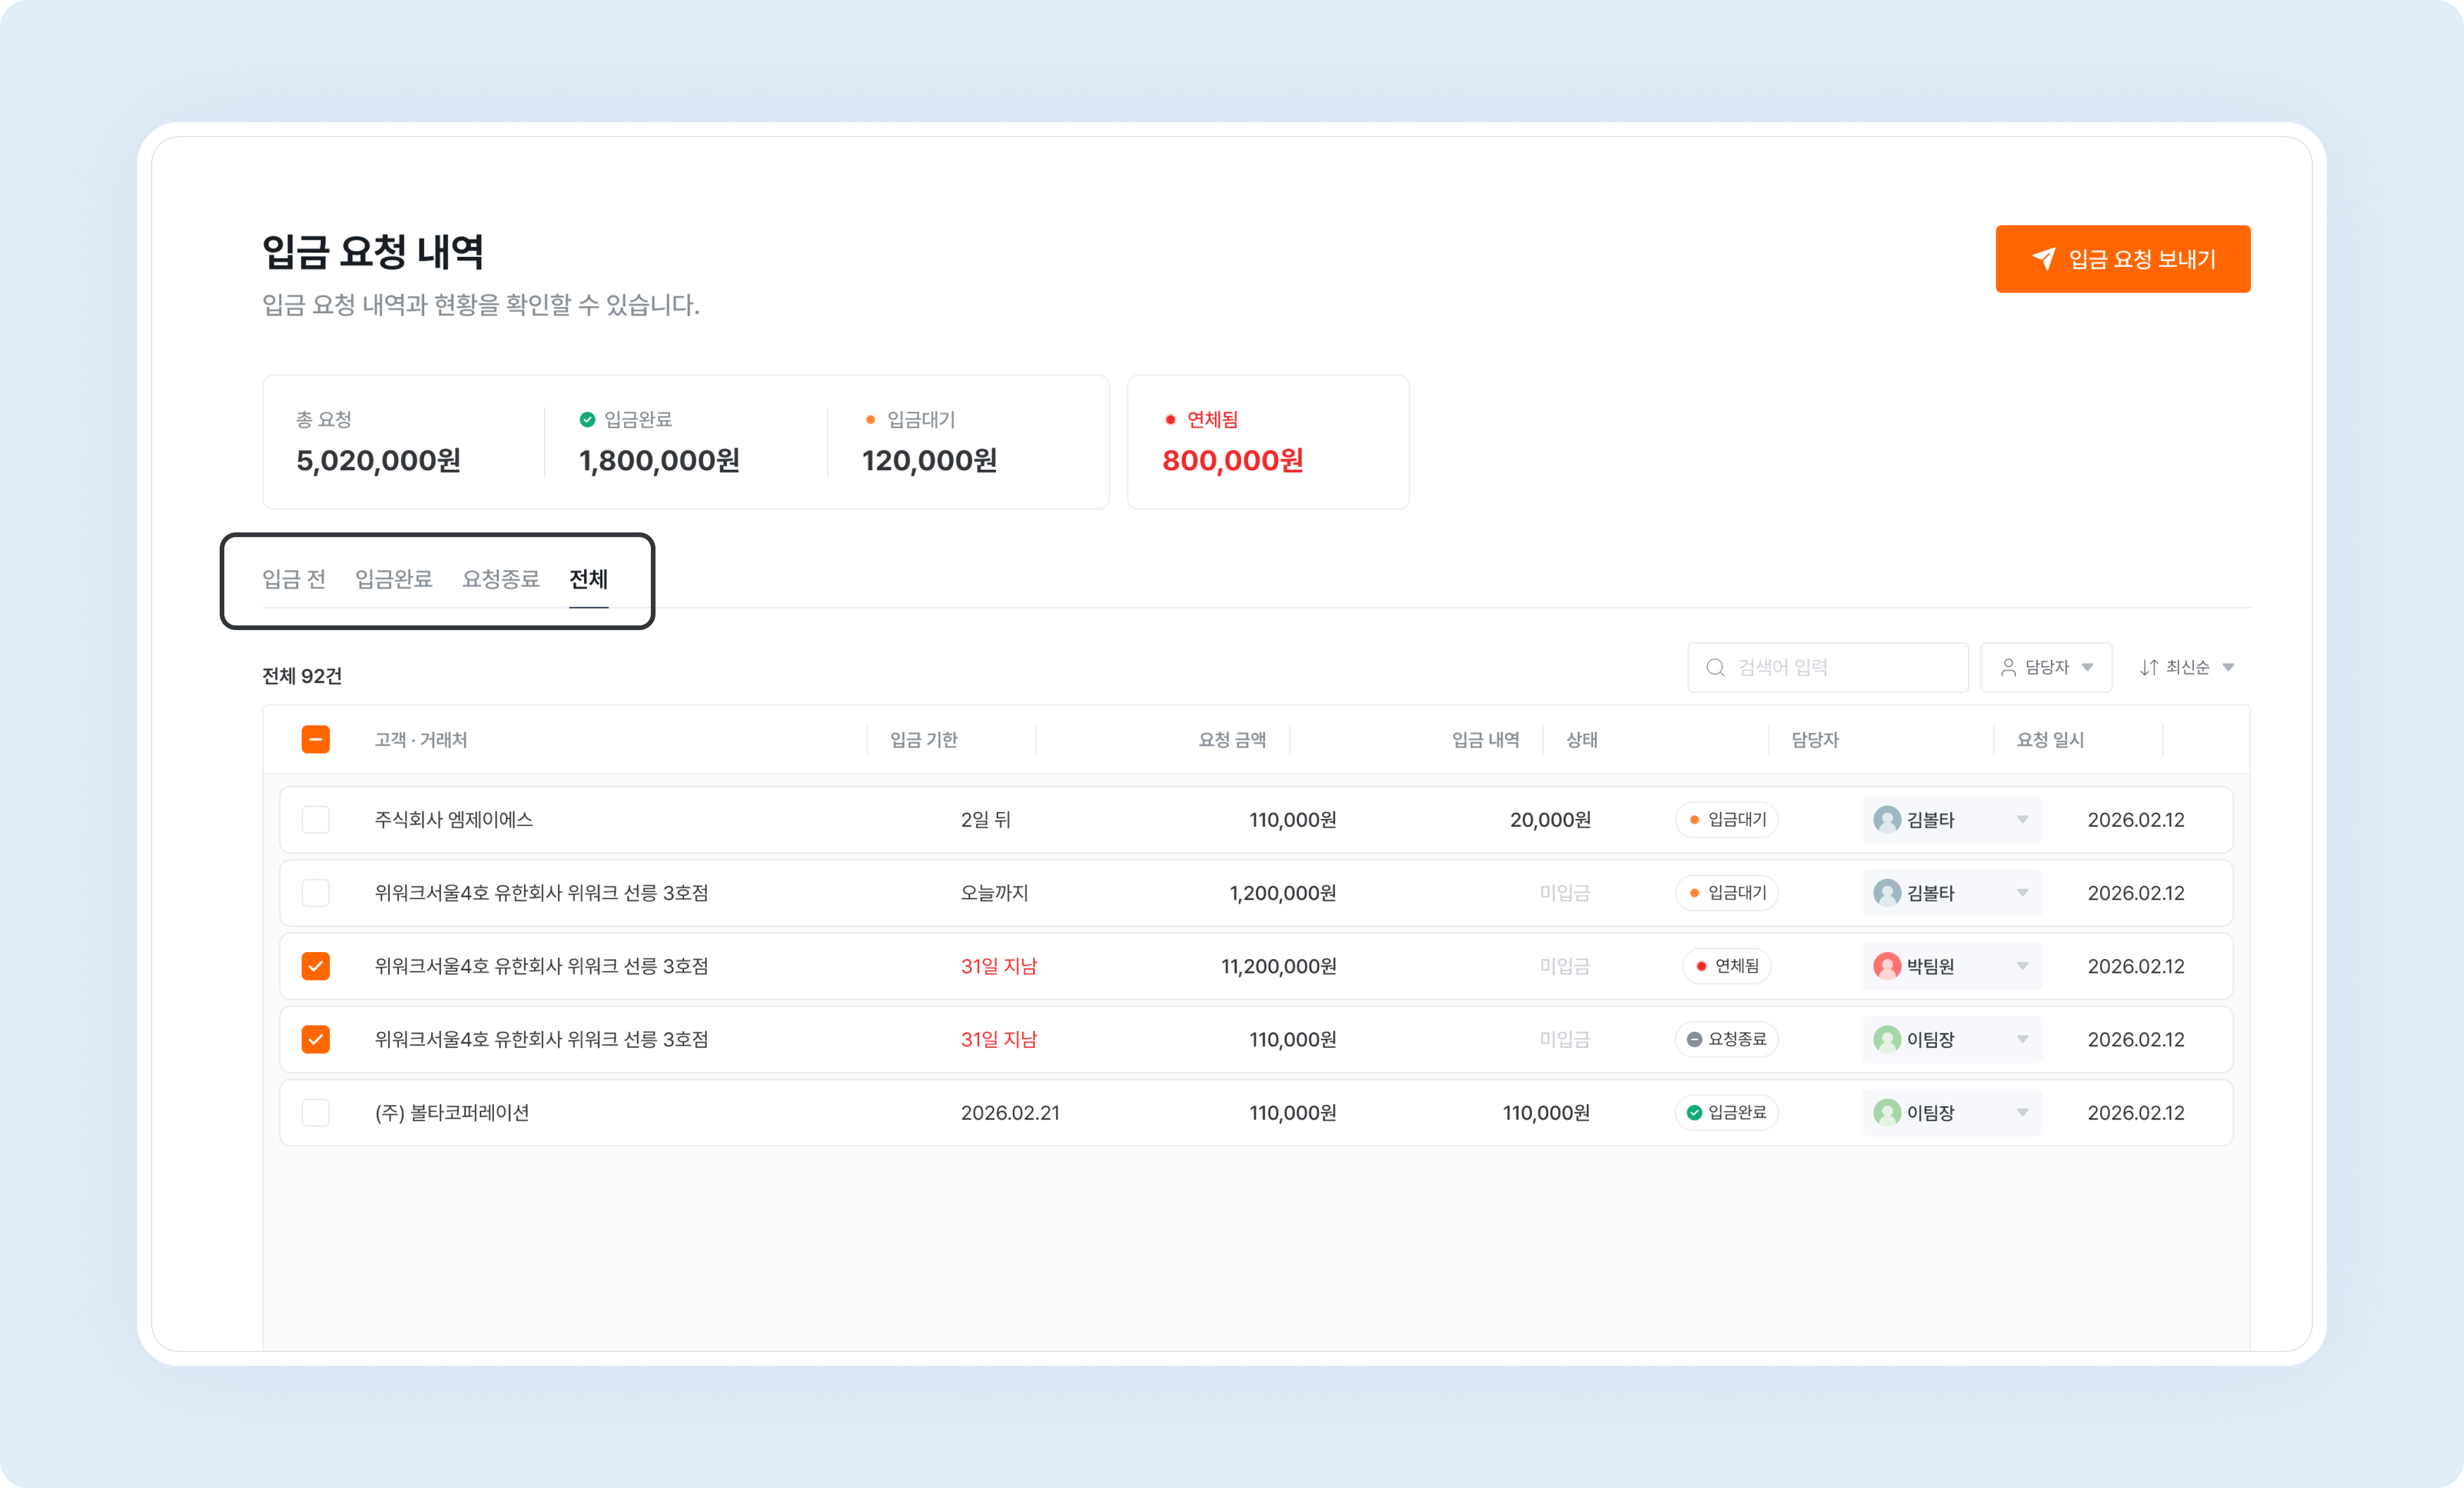The height and width of the screenshot is (1488, 2464).
Task: Uncheck the checkbox on the 요청종료 row
Action: [x=316, y=1039]
